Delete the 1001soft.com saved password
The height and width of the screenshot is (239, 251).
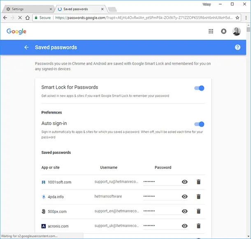(198, 182)
